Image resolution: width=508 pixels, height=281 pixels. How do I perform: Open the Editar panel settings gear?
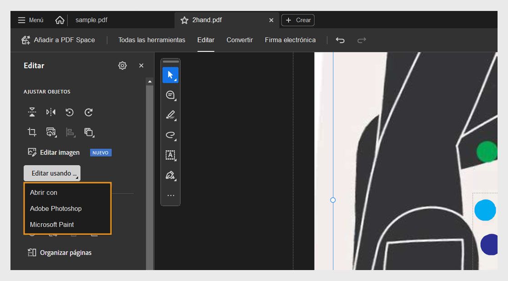[x=122, y=65]
